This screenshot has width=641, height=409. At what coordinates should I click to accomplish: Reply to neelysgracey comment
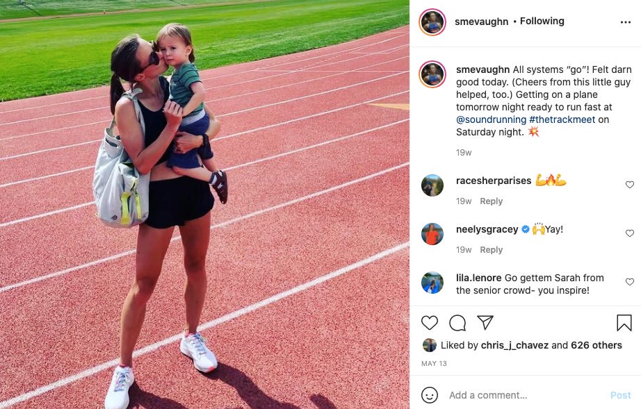(491, 250)
